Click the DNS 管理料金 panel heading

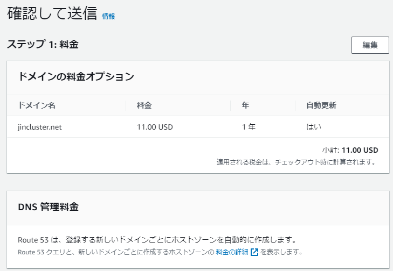coord(49,207)
